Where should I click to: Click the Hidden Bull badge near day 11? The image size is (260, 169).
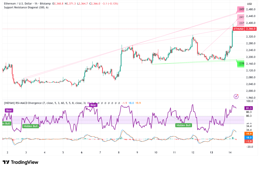point(184,125)
